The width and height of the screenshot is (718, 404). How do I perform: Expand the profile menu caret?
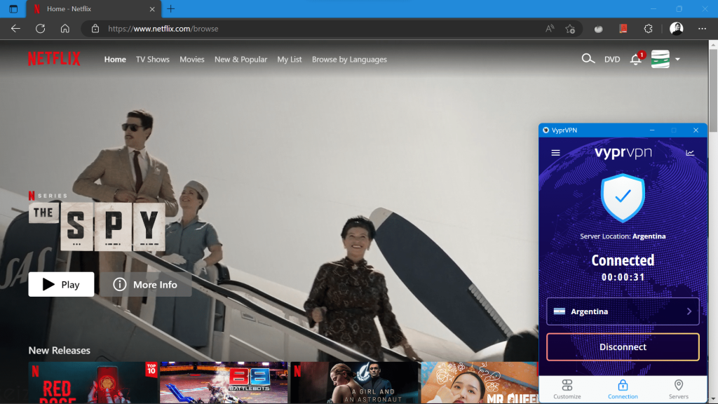[677, 59]
